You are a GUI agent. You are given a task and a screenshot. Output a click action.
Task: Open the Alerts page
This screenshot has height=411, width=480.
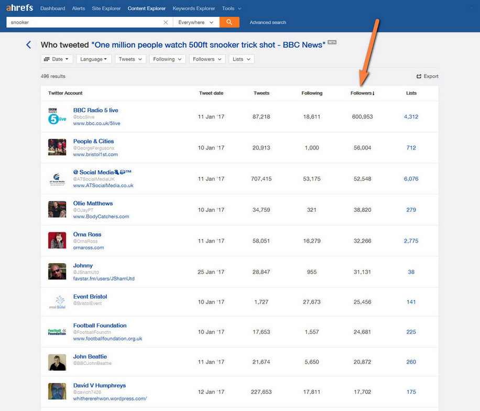(x=79, y=8)
